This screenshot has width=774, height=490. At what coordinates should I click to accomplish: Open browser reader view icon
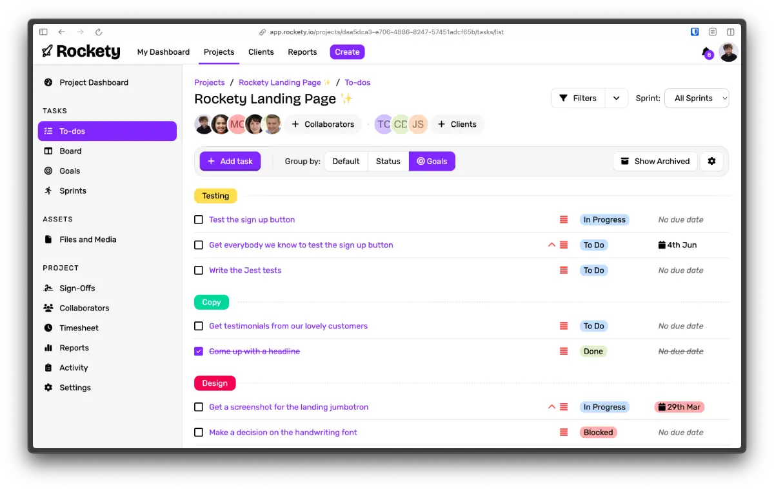[x=713, y=32]
